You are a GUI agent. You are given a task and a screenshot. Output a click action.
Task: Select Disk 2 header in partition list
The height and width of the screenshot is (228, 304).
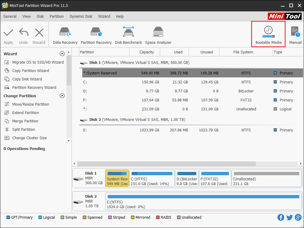click(x=133, y=119)
